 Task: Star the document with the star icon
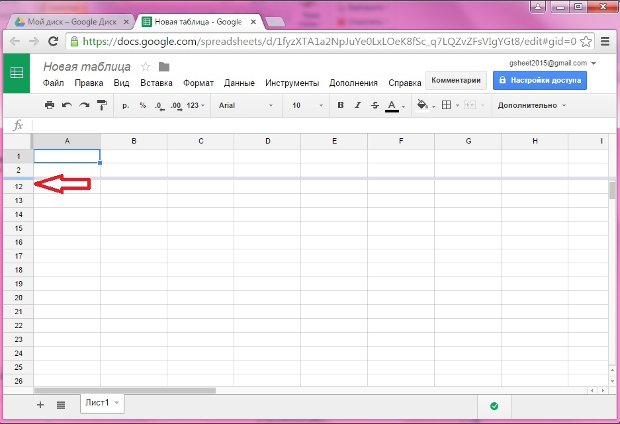(x=146, y=66)
